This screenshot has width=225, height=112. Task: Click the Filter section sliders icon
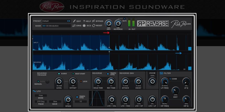(x=161, y=73)
